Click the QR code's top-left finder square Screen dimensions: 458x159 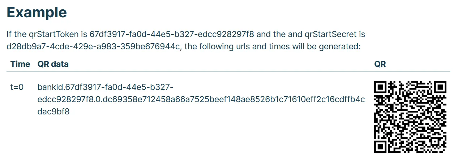point(380,87)
